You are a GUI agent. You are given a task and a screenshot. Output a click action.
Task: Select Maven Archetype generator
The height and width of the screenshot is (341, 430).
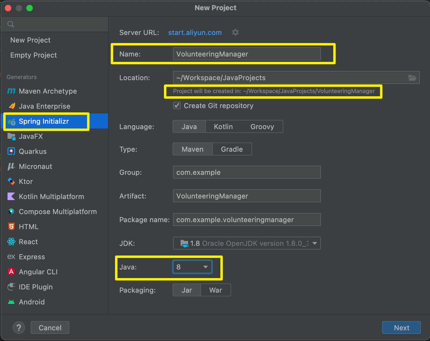[x=55, y=91]
